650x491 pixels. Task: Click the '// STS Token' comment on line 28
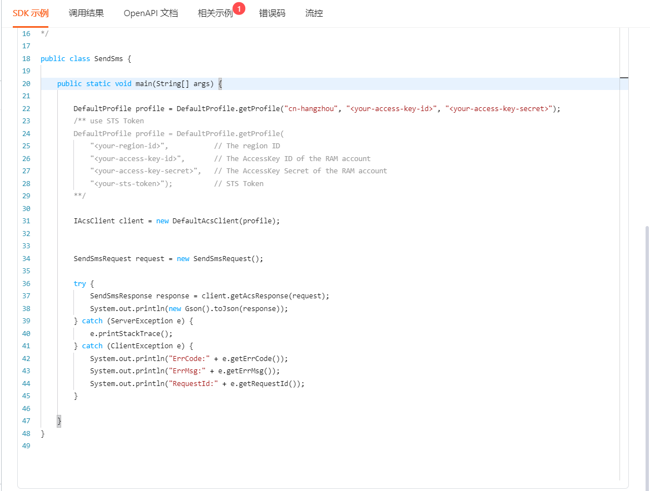[x=239, y=184]
